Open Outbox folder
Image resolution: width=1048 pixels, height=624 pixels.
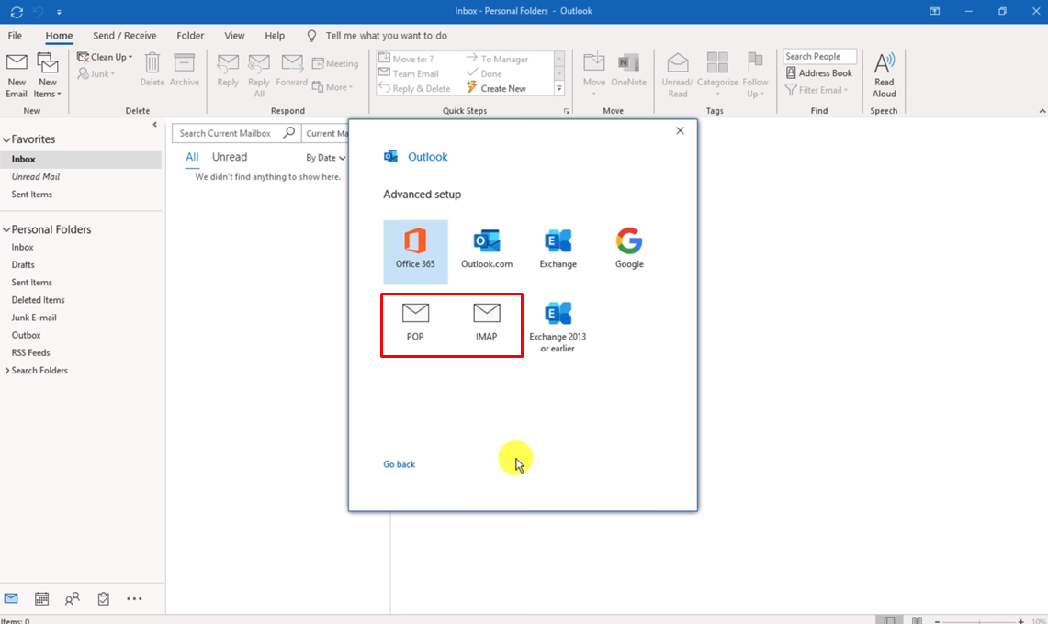26,335
